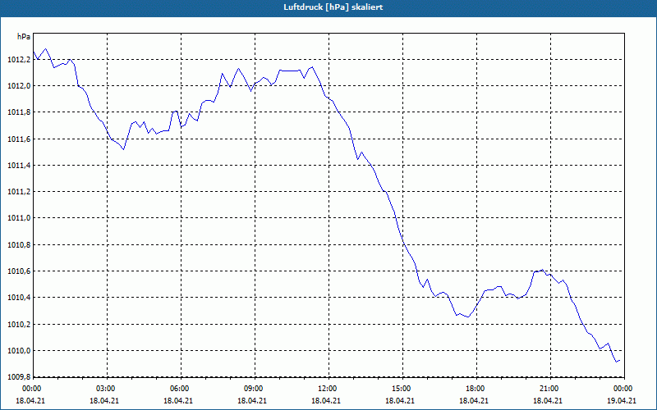This screenshot has width=657, height=410.
Task: Click the 1012,0 y-axis label
Action: tap(19, 86)
